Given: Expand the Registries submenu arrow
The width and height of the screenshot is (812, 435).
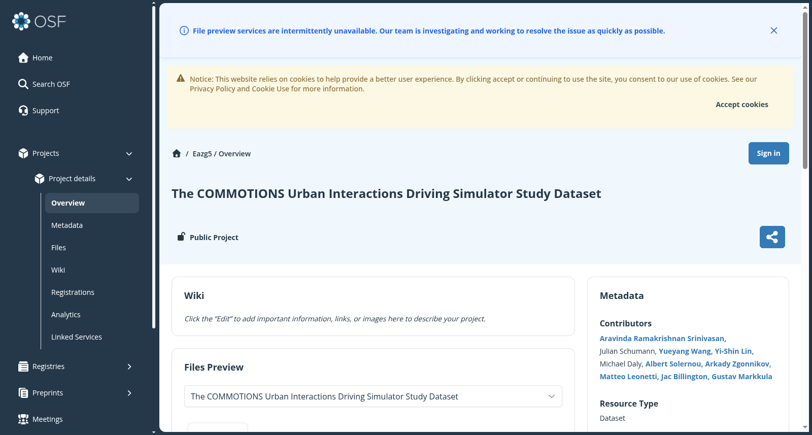Looking at the screenshot, I should tap(129, 366).
